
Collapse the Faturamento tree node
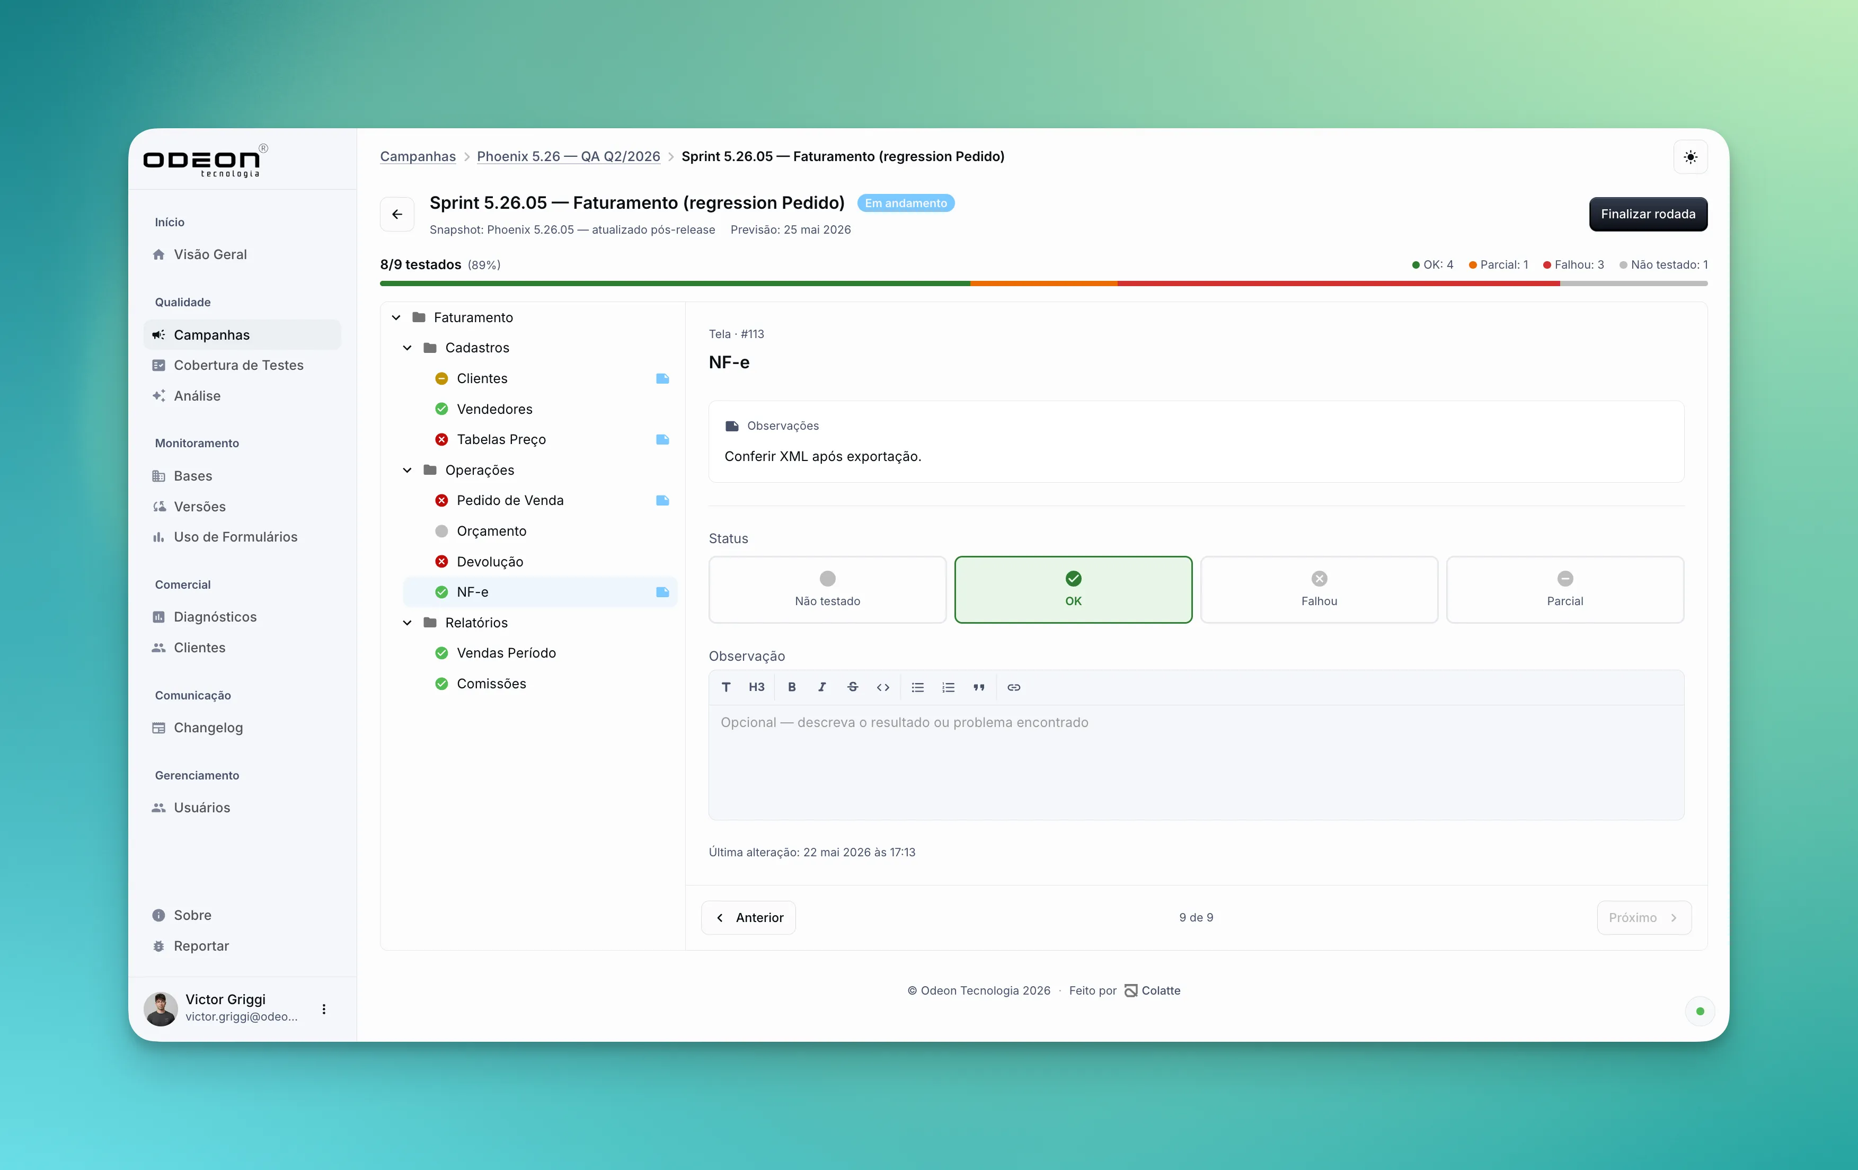tap(396, 317)
